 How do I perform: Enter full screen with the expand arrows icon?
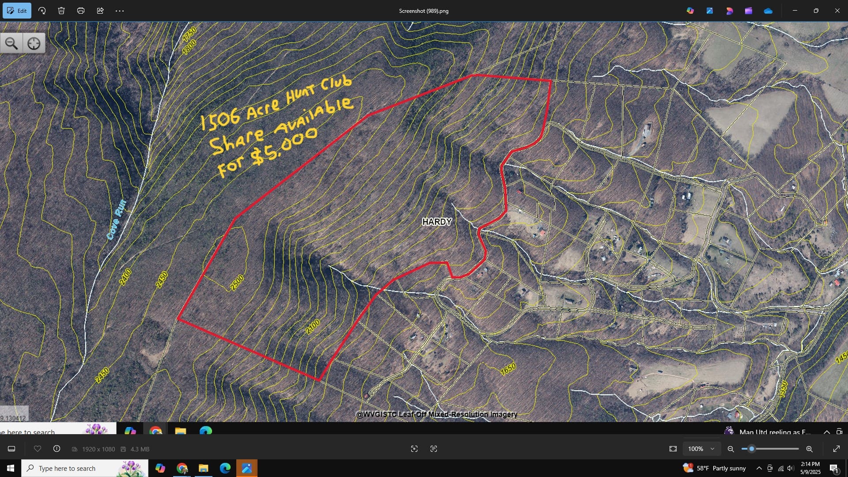point(837,449)
